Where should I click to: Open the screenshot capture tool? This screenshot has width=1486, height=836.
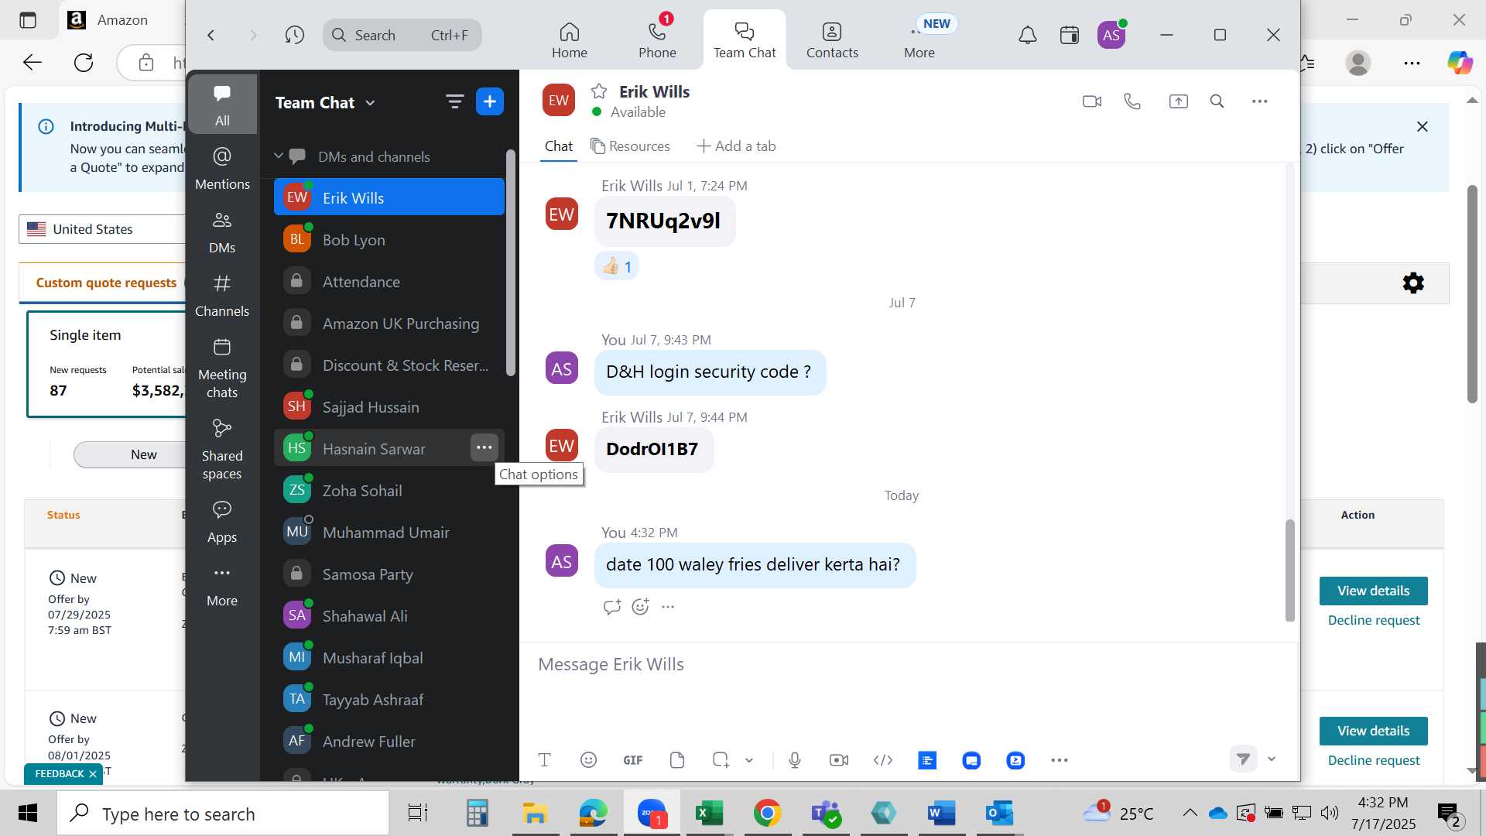pos(721,760)
